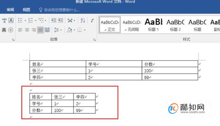The width and height of the screenshot is (220, 126).
Task: Apply distributed alignment
Action: click(x=47, y=30)
